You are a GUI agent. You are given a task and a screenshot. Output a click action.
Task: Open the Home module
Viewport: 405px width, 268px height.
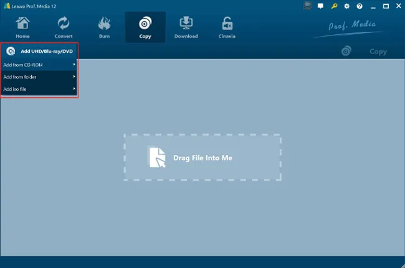pyautogui.click(x=22, y=27)
